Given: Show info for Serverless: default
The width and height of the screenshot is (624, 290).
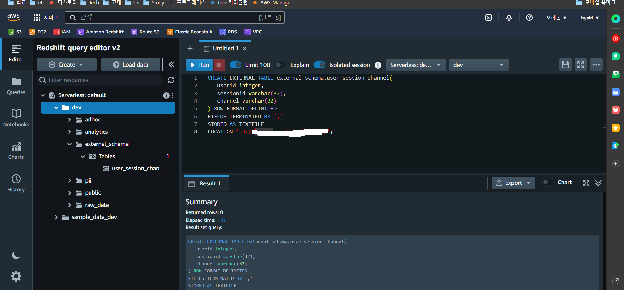Looking at the screenshot, I should point(166,95).
